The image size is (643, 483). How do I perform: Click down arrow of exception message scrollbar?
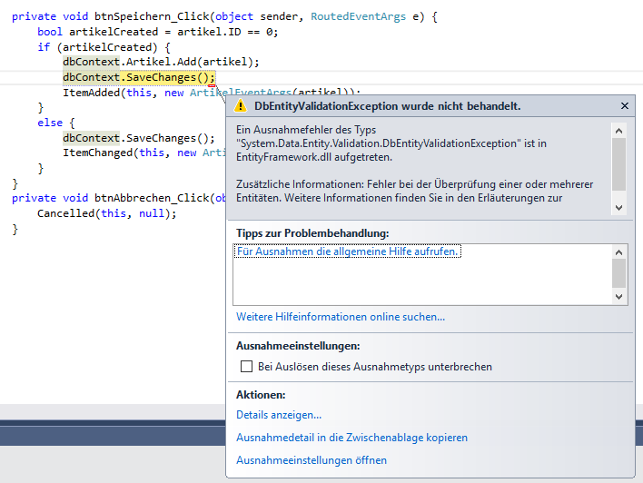[618, 208]
